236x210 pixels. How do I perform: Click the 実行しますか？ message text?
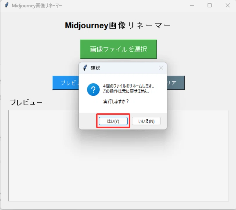(116, 101)
